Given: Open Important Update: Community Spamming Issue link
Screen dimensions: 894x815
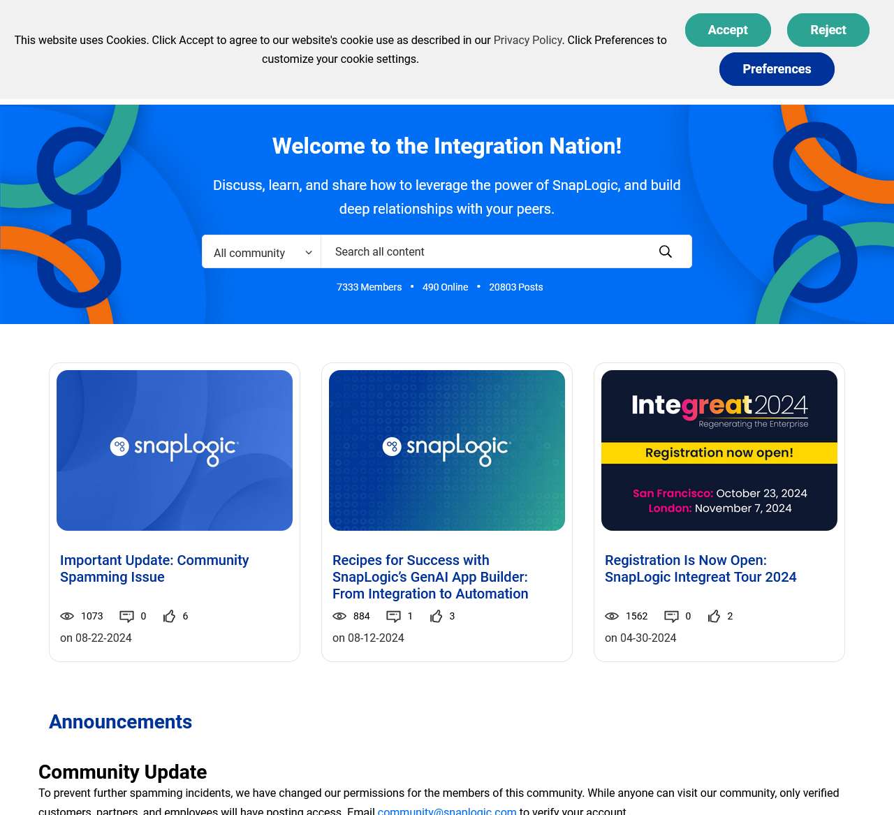Looking at the screenshot, I should [x=154, y=568].
